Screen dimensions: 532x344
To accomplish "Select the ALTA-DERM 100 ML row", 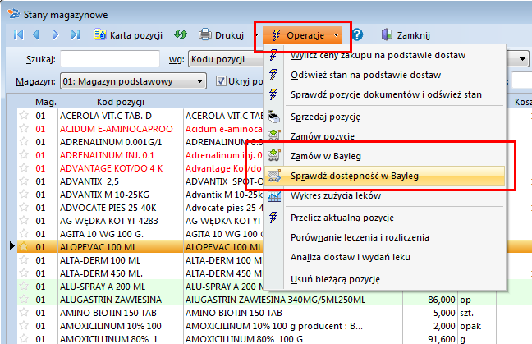I will coord(100,260).
